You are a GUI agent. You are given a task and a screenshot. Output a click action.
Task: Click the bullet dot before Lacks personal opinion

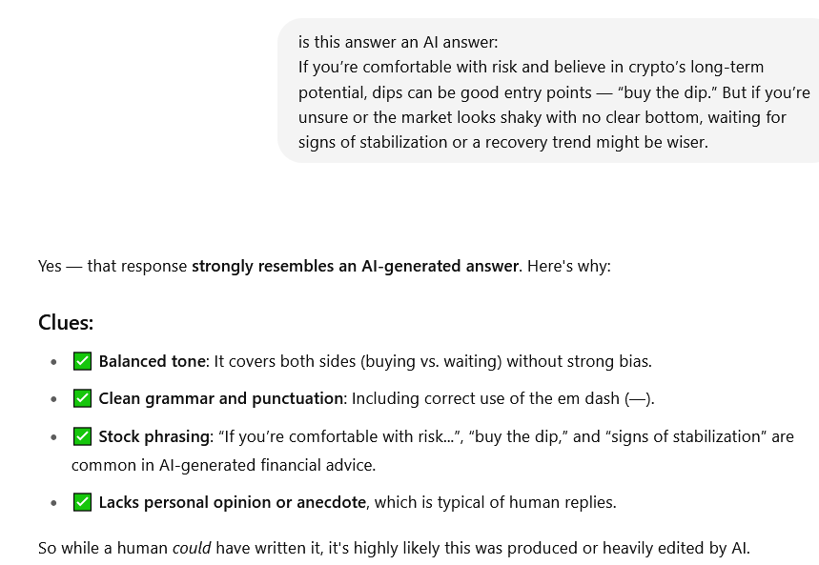point(53,503)
